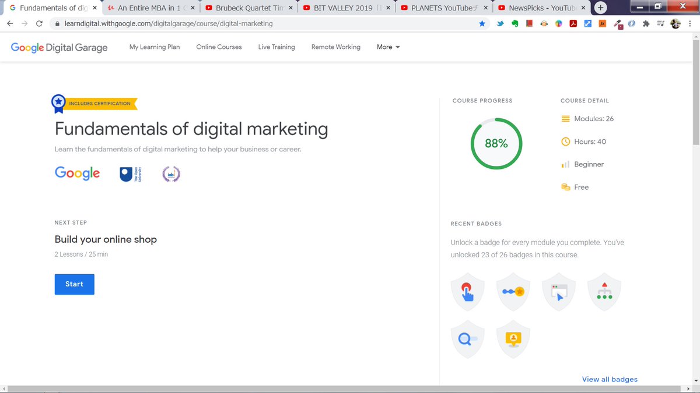Image resolution: width=700 pixels, height=393 pixels.
Task: Click the 88% course progress ring
Action: [x=496, y=144]
